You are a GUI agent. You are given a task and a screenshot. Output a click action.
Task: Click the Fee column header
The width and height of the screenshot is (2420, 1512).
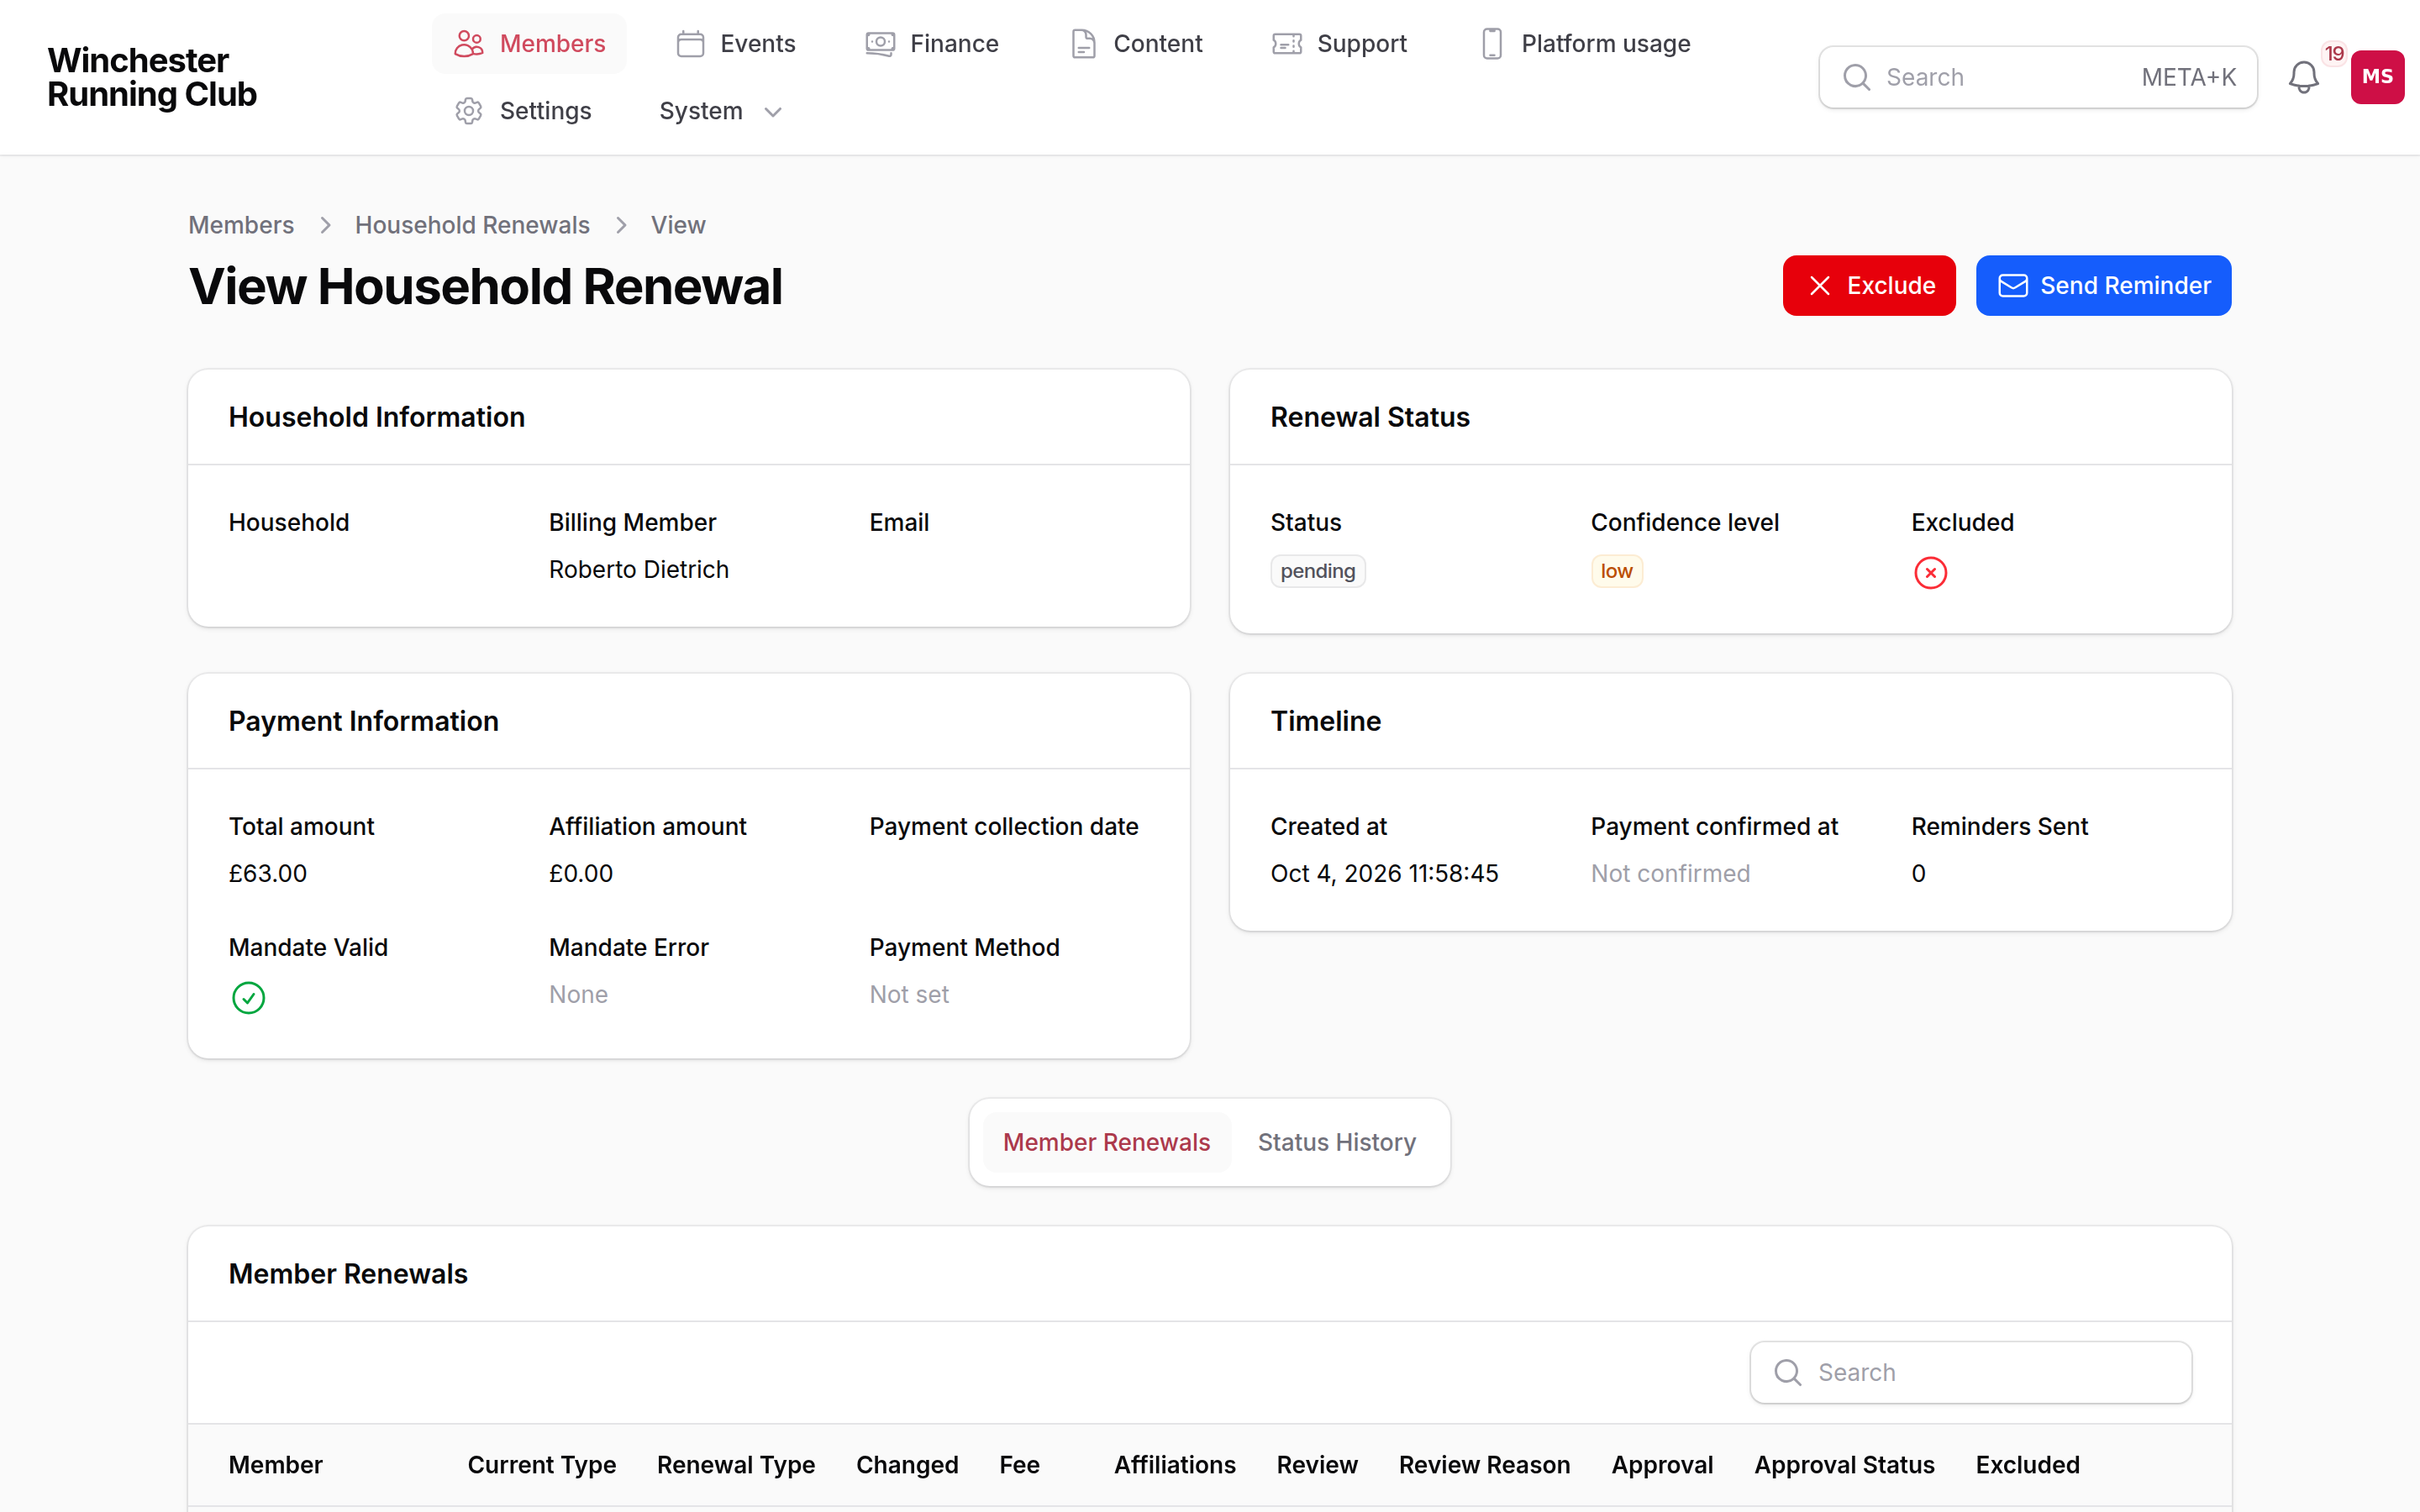click(x=1019, y=1465)
